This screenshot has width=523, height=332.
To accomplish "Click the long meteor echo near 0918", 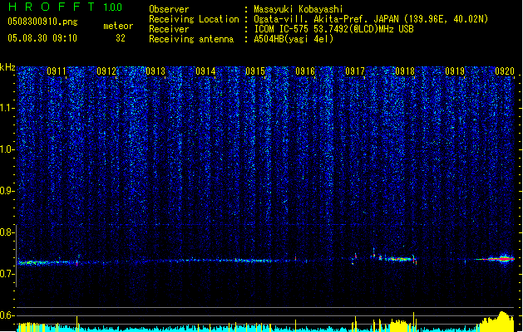I will click(x=398, y=259).
